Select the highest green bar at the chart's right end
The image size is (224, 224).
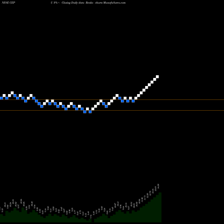click(160, 207)
